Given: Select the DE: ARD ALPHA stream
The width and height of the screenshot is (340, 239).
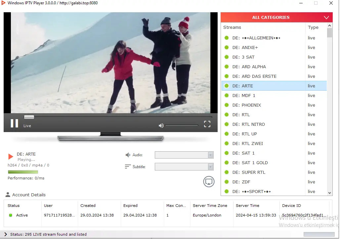Looking at the screenshot, I should [274, 67].
